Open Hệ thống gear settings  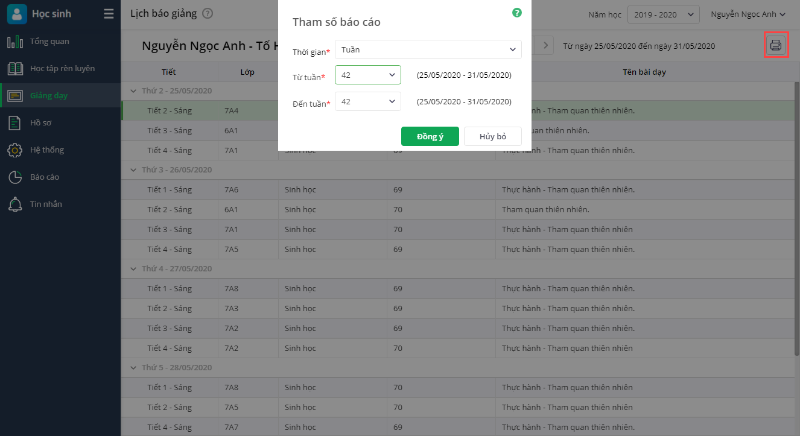15,150
